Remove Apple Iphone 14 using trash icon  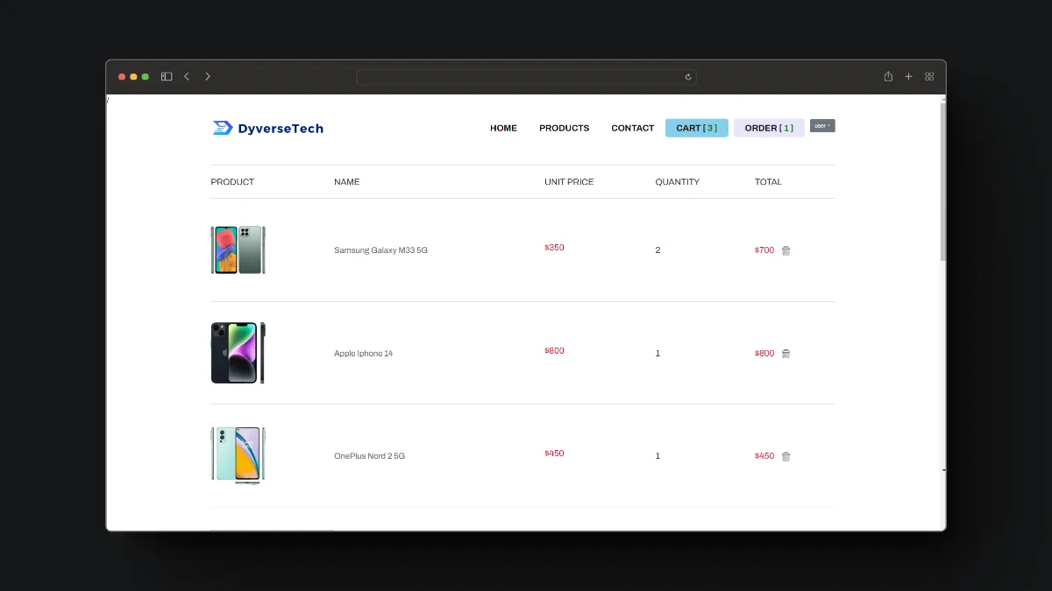[785, 354]
